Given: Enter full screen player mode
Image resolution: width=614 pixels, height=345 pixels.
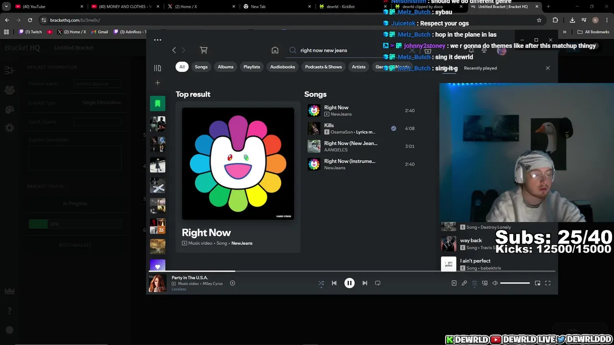Looking at the screenshot, I should (x=548, y=283).
